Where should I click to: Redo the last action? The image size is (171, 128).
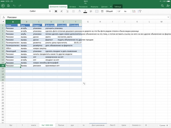pyautogui.click(x=20, y=6)
